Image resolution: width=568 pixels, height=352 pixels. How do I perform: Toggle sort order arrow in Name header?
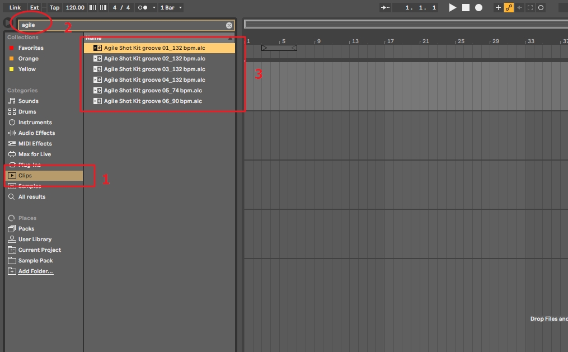(230, 38)
